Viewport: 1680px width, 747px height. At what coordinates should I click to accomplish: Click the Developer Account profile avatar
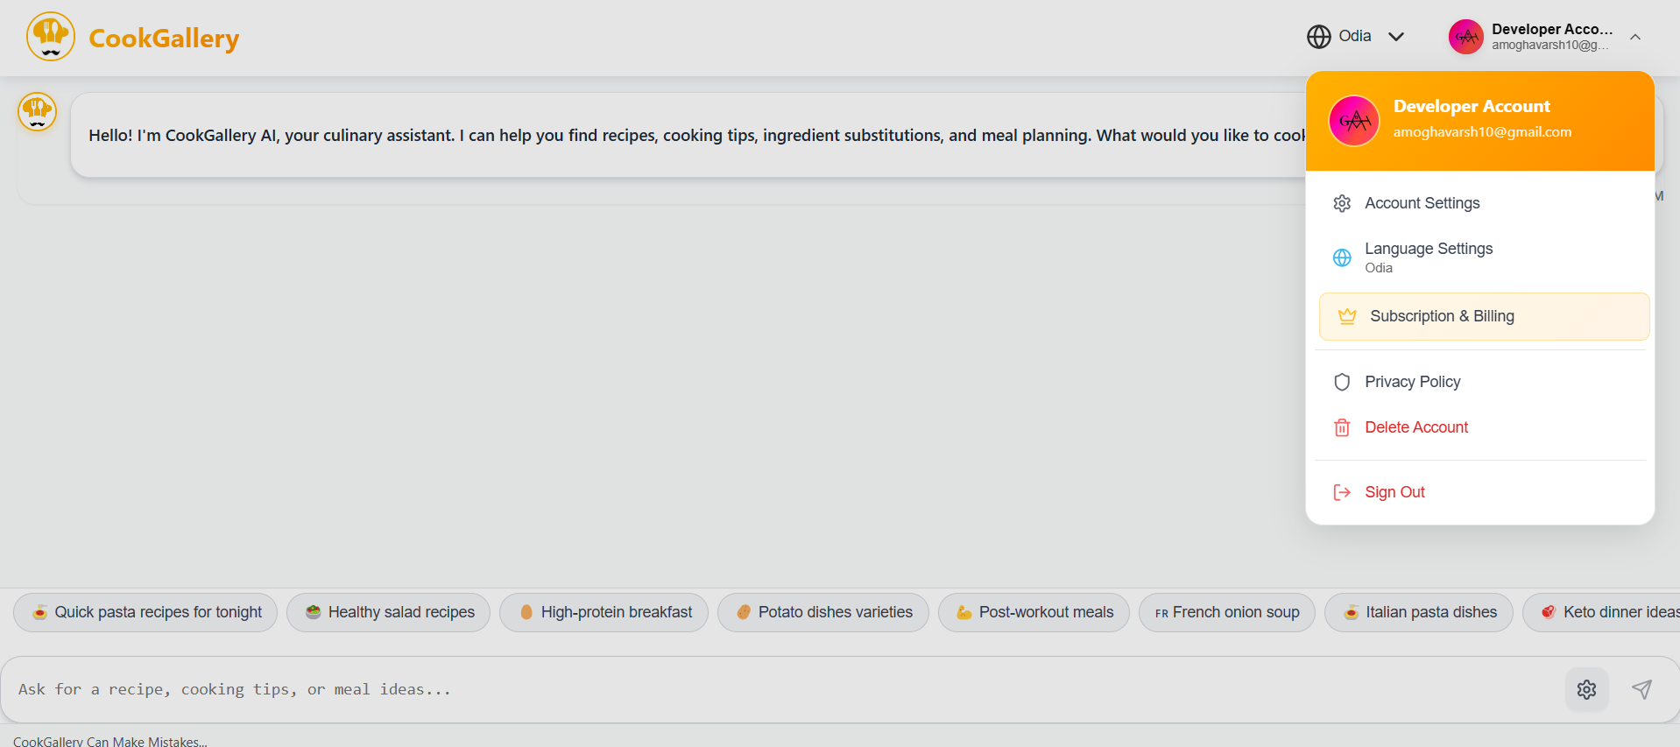point(1465,36)
